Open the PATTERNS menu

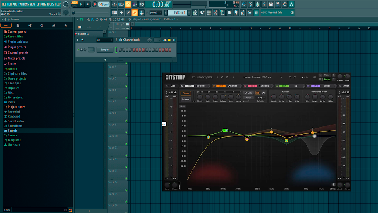(24, 4)
